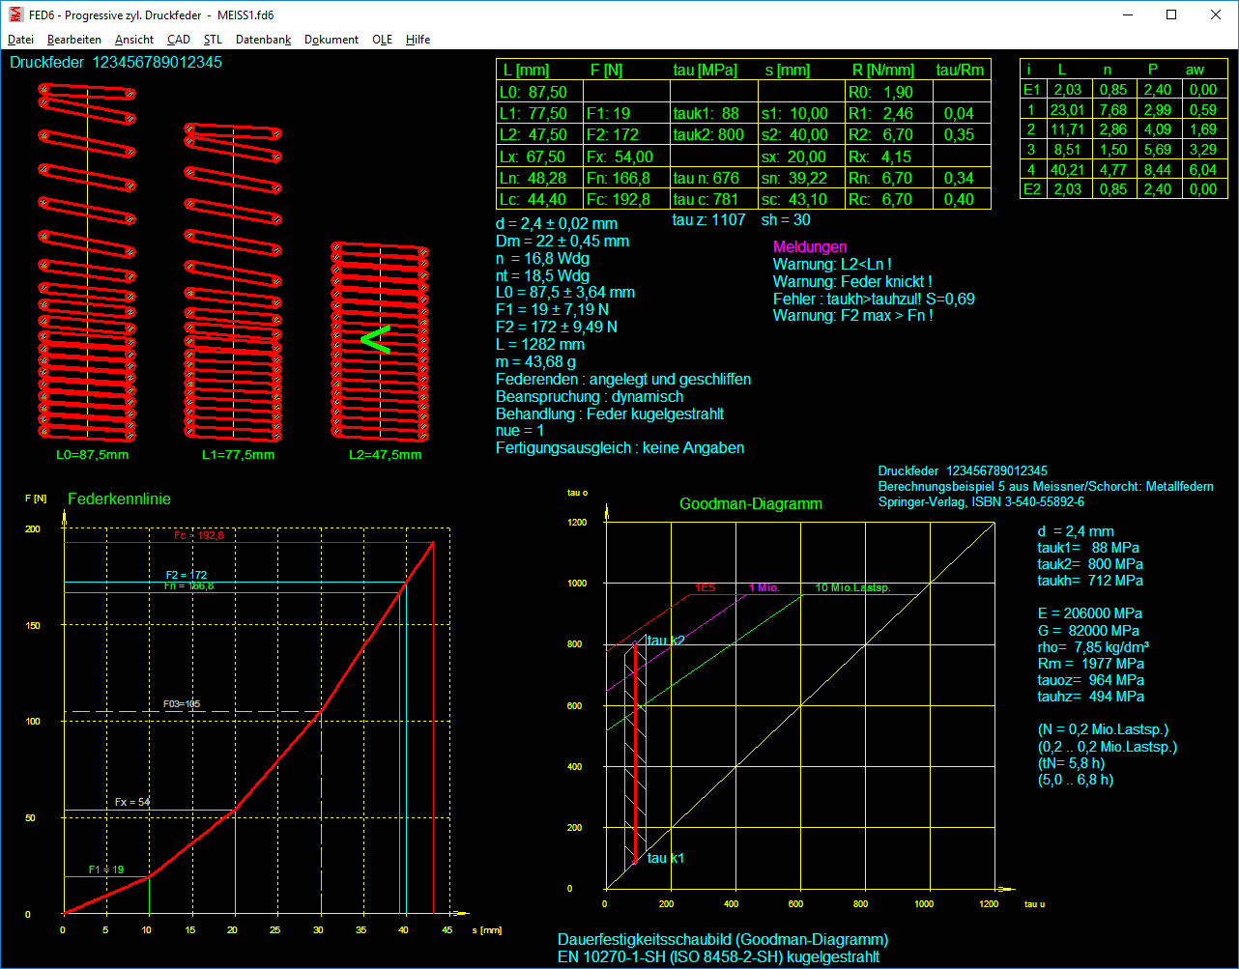Open the Hilfe menu
Image resolution: width=1239 pixels, height=969 pixels.
click(x=418, y=40)
